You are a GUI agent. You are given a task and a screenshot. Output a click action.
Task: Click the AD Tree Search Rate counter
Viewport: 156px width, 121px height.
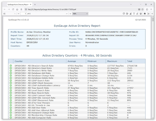pyautogui.click(x=32, y=88)
